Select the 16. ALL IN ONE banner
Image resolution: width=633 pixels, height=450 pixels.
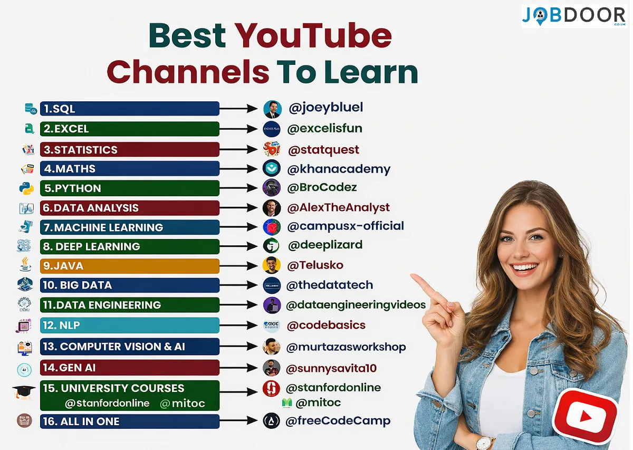(x=130, y=421)
